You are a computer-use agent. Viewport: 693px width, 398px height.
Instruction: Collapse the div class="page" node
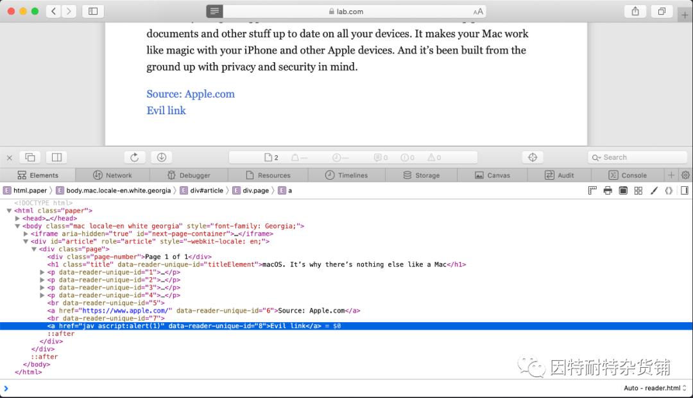[33, 250]
